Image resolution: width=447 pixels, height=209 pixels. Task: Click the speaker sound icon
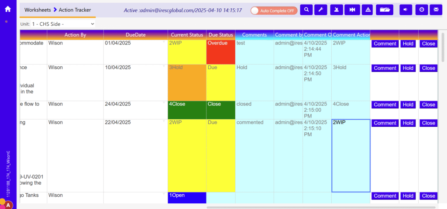coord(406,10)
